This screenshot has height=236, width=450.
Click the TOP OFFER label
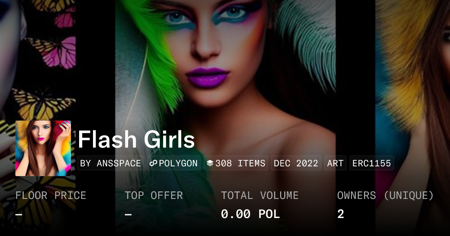154,196
